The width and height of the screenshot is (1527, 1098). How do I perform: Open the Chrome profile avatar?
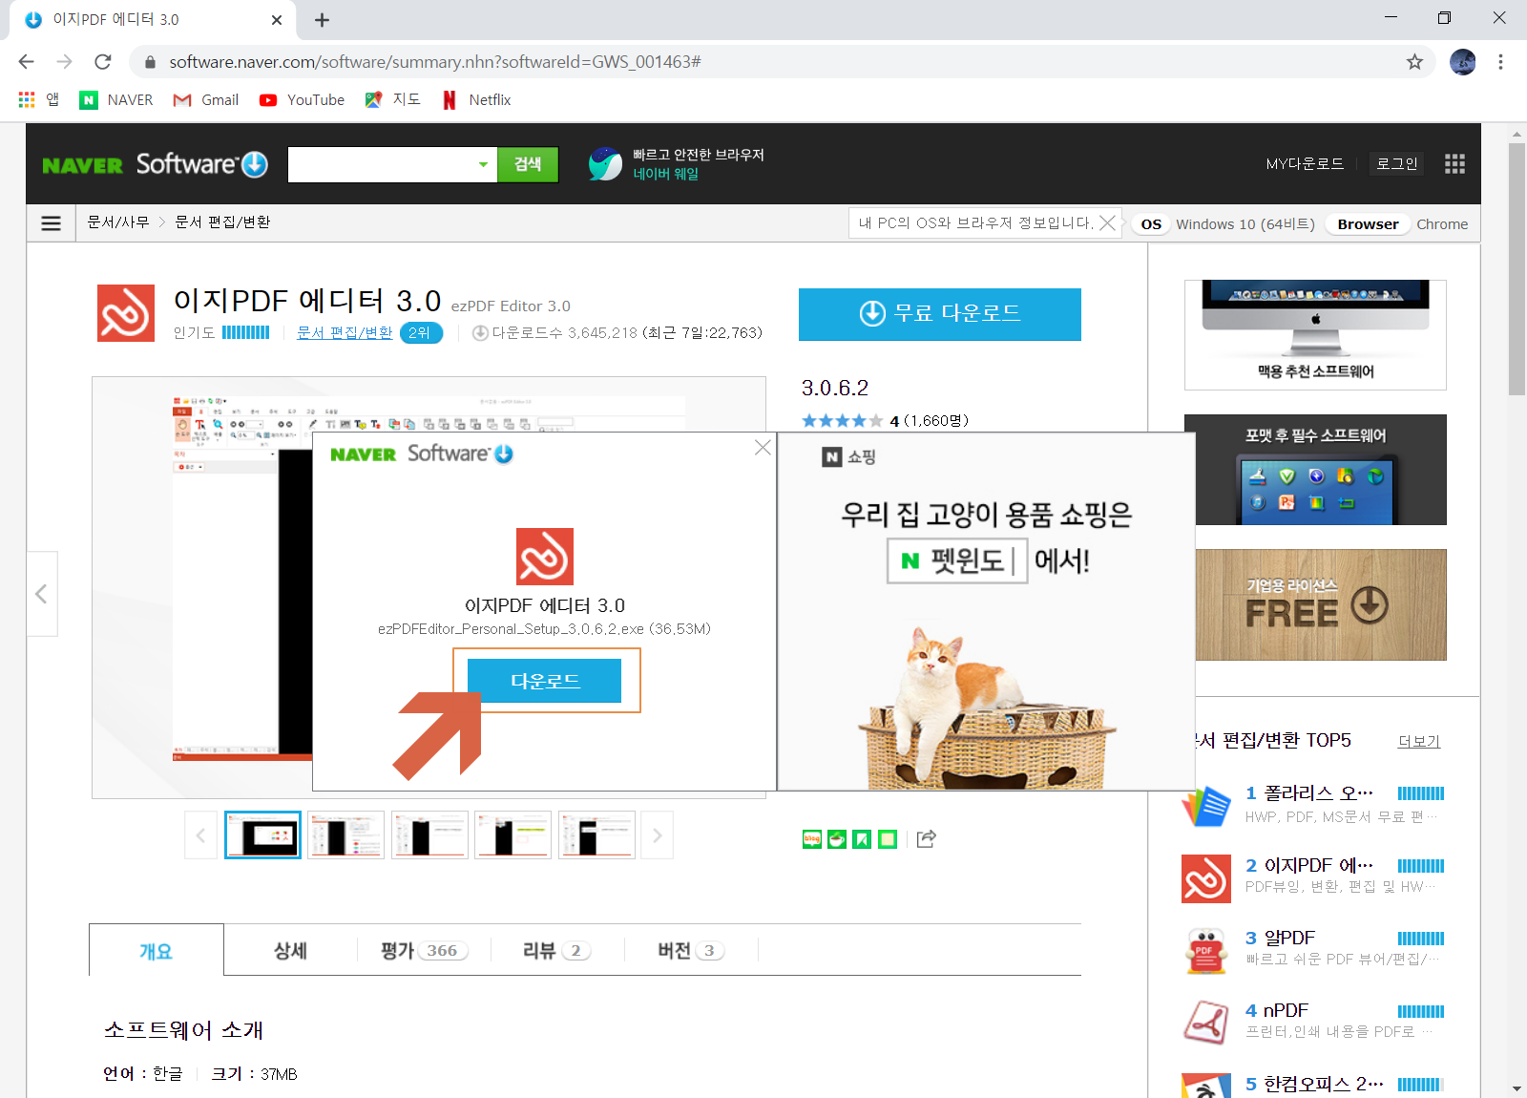point(1462,62)
